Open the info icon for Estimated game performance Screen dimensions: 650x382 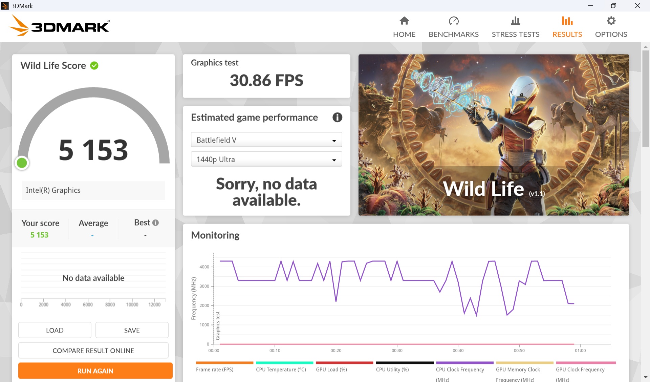coord(337,118)
